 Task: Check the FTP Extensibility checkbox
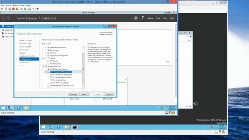[48, 64]
